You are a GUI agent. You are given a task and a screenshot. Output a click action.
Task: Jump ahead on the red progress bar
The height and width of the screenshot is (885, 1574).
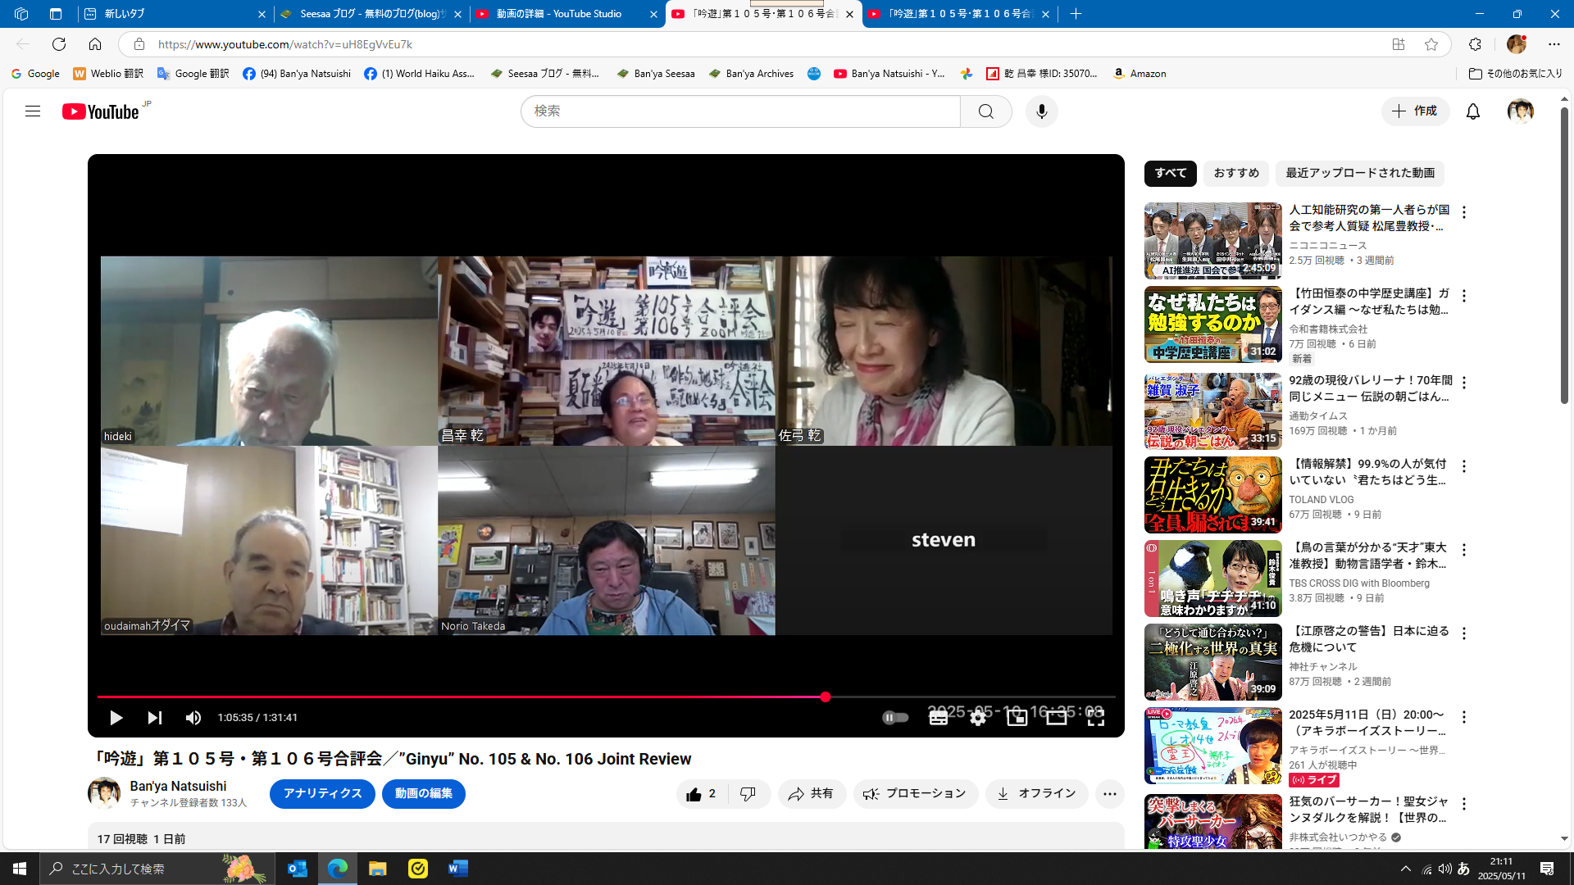coord(943,697)
